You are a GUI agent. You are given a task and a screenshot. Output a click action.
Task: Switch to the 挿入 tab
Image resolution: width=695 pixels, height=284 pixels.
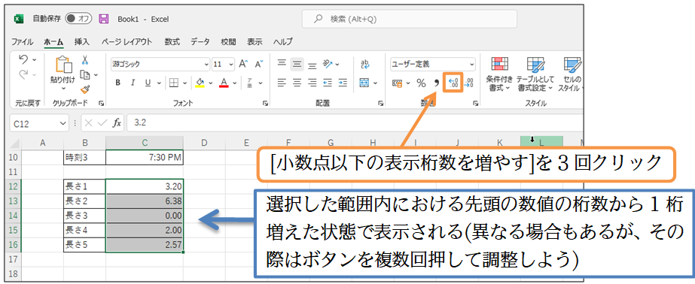pos(82,42)
